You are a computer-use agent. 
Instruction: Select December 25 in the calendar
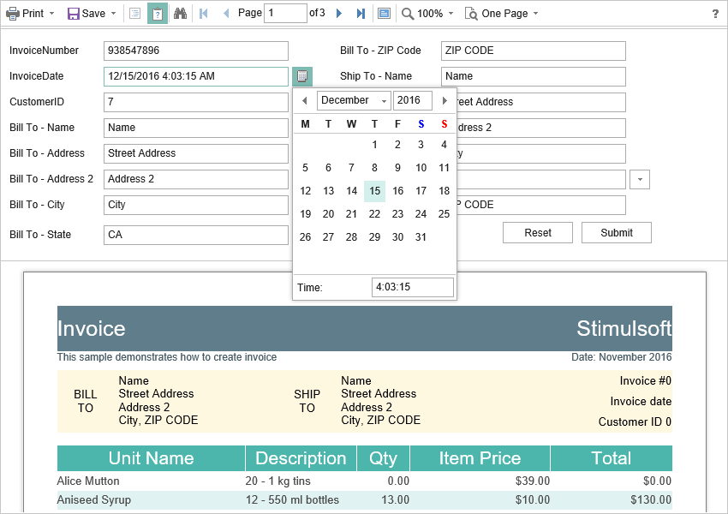pos(444,214)
